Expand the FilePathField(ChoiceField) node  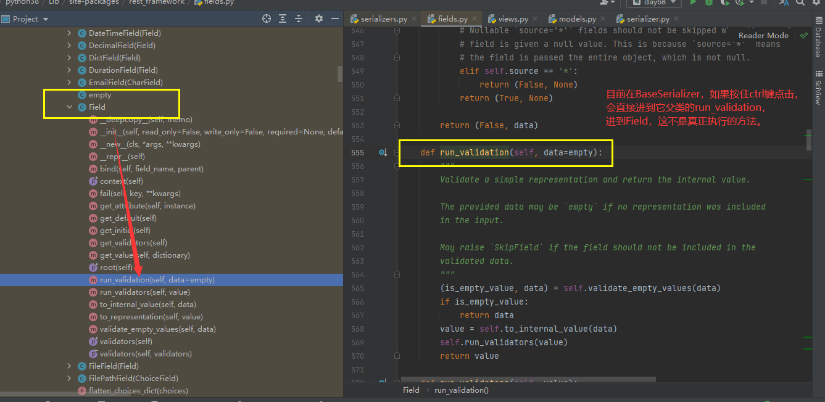coord(69,378)
